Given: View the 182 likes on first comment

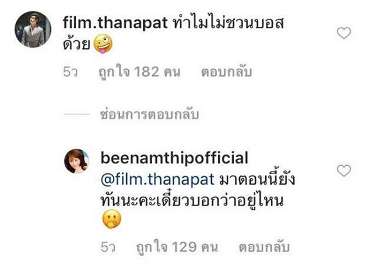Looking at the screenshot, I should (139, 72).
